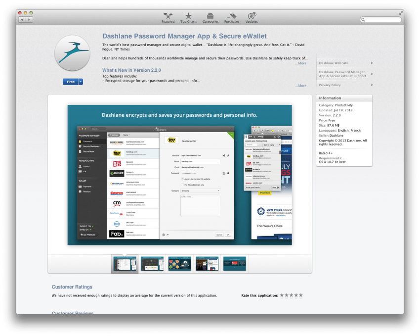Click the Updated: Jul 18, 2013 line
420x336 pixels.
point(336,110)
